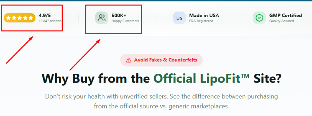Click the unverified sellers description paragraph

(x=161, y=101)
